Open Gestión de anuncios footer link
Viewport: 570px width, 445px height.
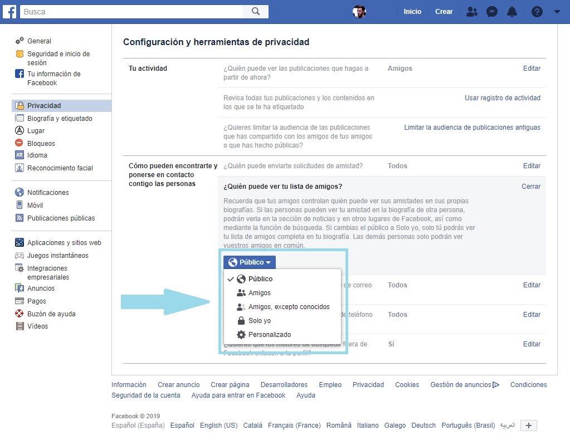point(465,385)
